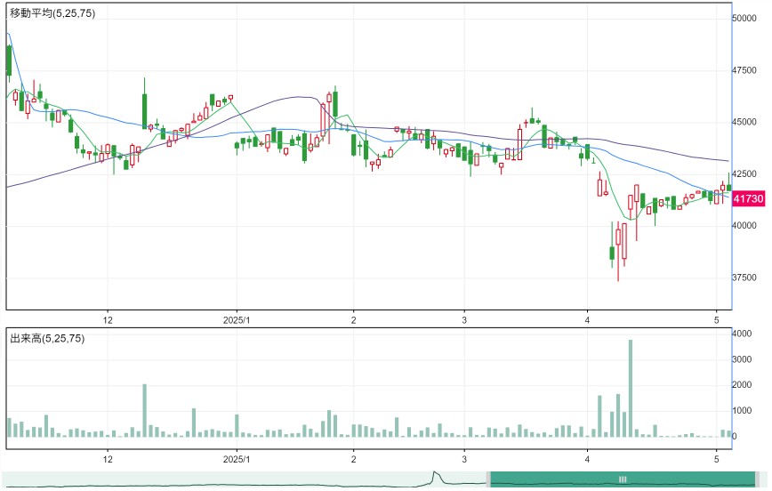
Task: Click the 3000 volume axis label
Action: point(742,359)
